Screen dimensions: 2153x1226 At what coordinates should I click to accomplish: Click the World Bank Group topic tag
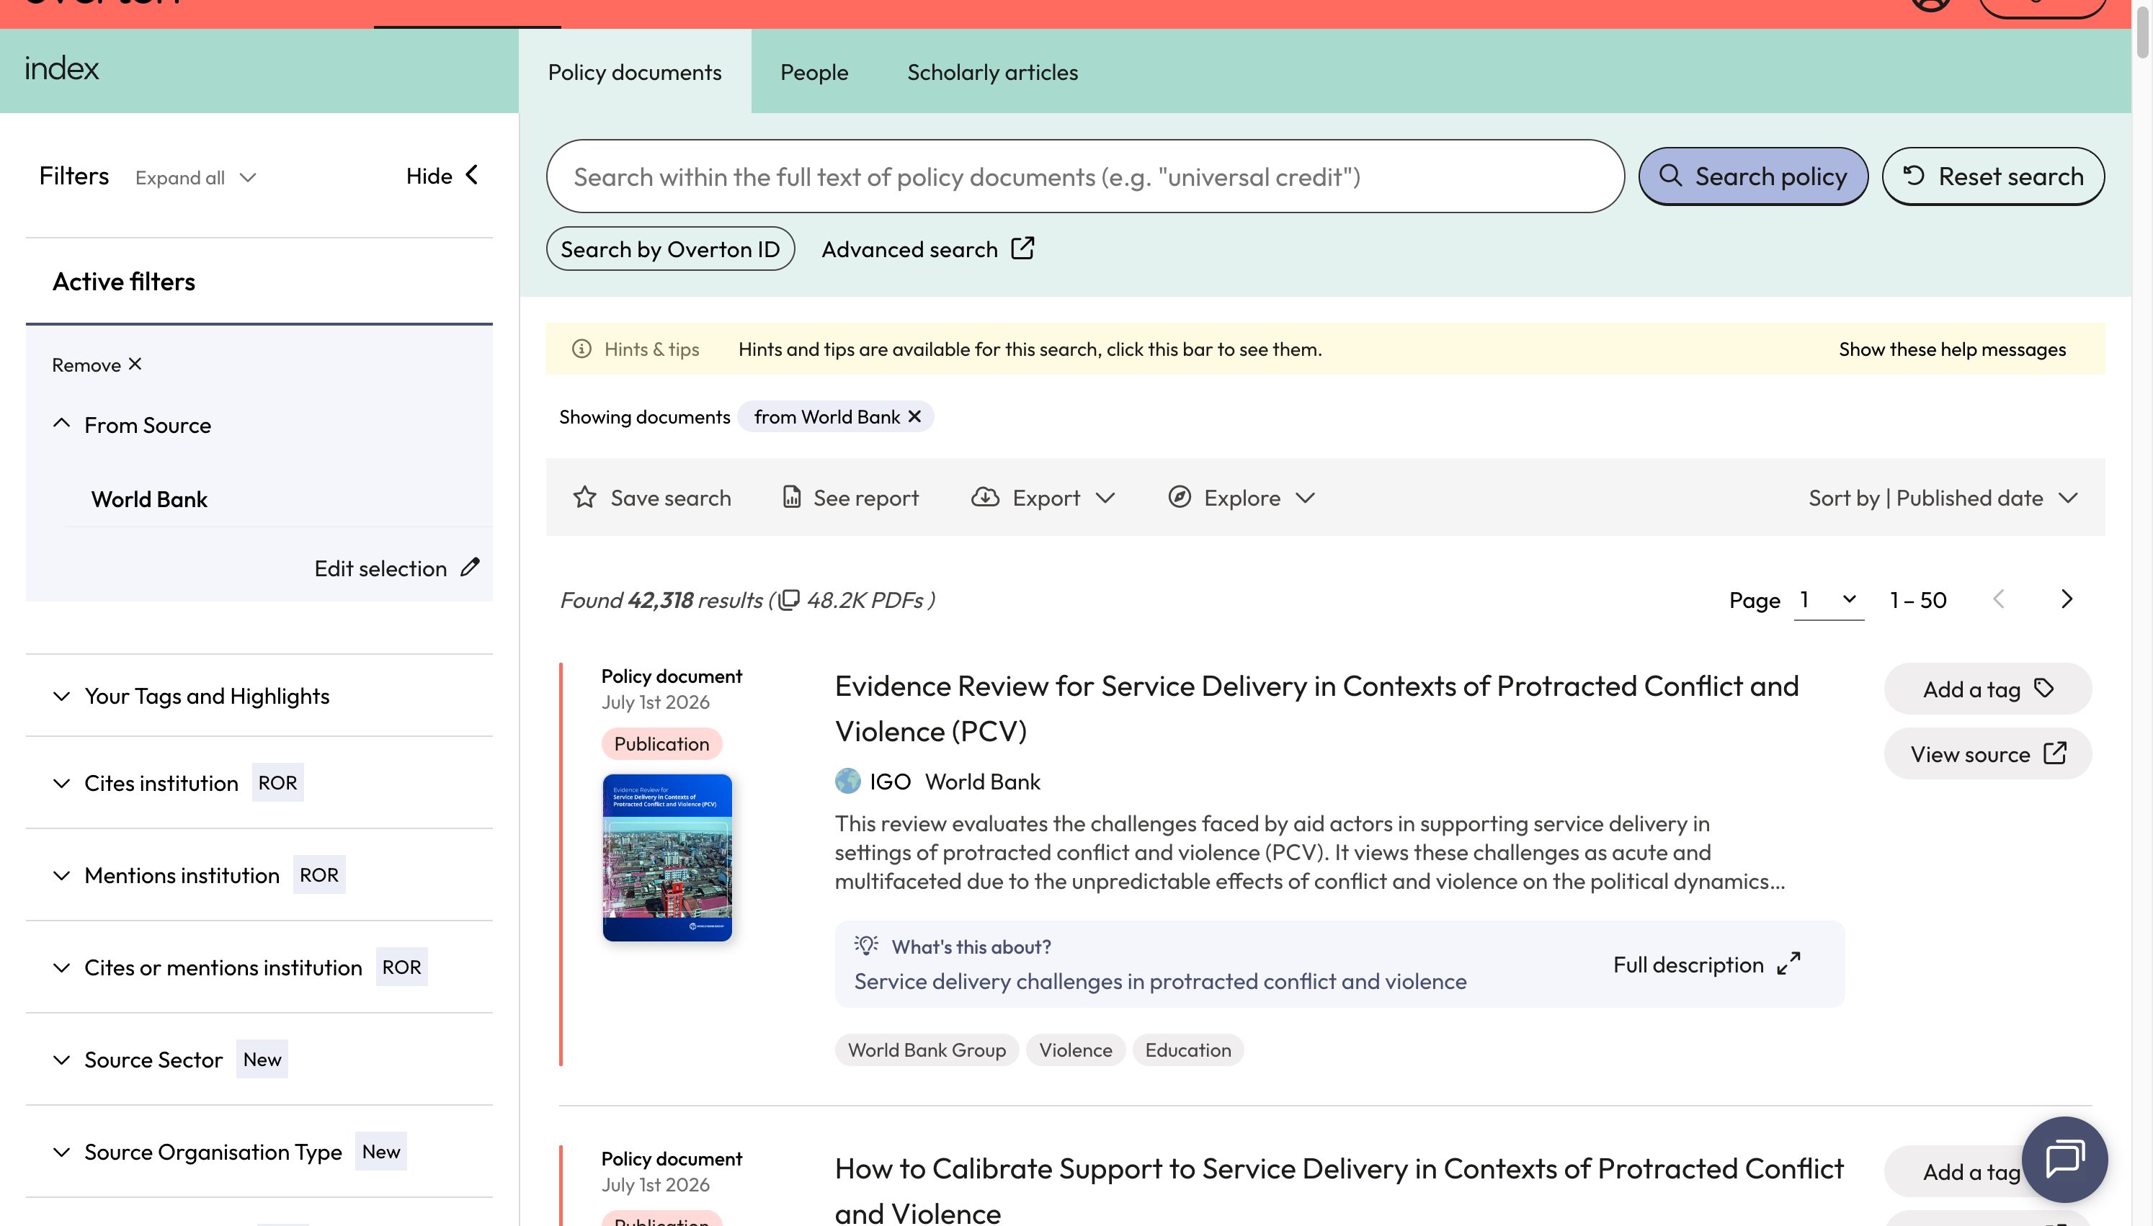point(926,1050)
